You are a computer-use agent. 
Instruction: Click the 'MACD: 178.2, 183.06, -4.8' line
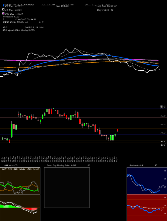point(15,22)
